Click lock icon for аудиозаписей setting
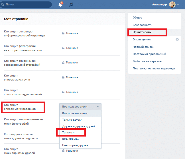This screenshot has height=159, width=185. click(x=63, y=92)
